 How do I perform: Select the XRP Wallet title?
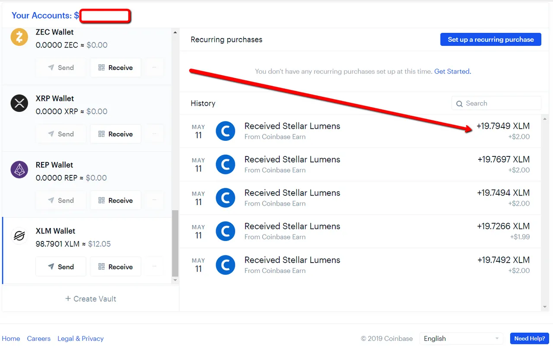(x=55, y=98)
